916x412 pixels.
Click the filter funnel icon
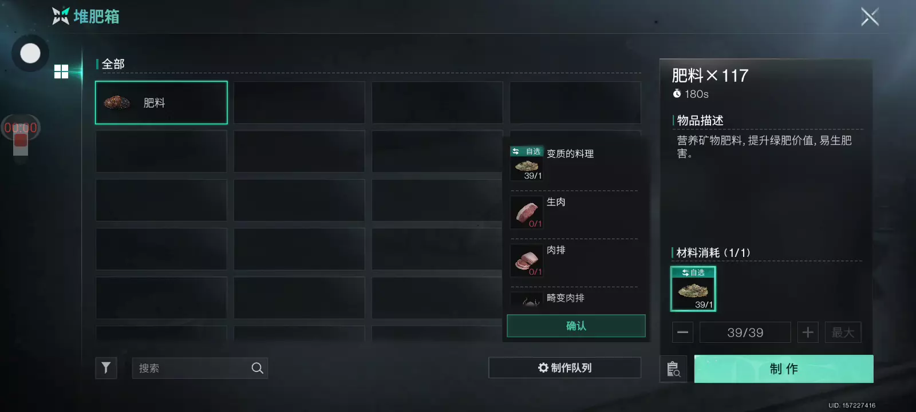pyautogui.click(x=106, y=368)
